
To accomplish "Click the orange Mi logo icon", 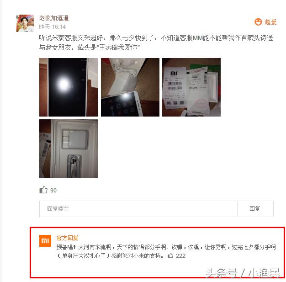I will pos(45,241).
